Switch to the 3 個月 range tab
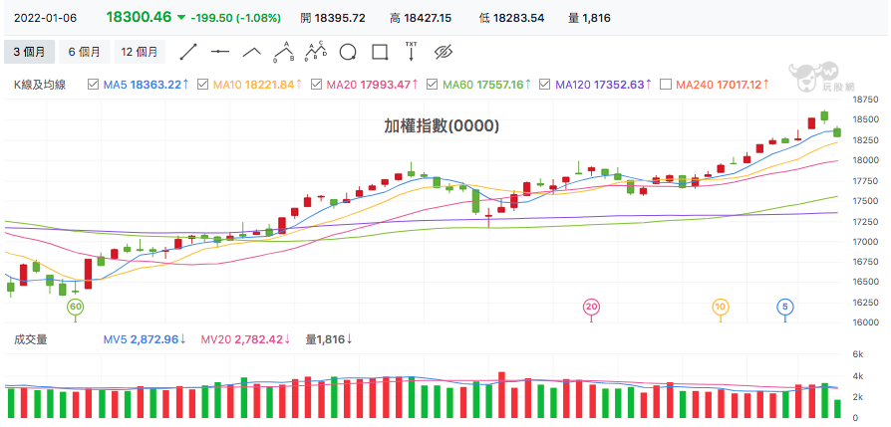 [x=30, y=52]
